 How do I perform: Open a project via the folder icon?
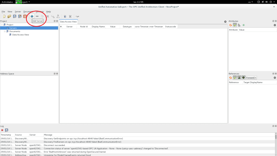pyautogui.click(x=9, y=16)
